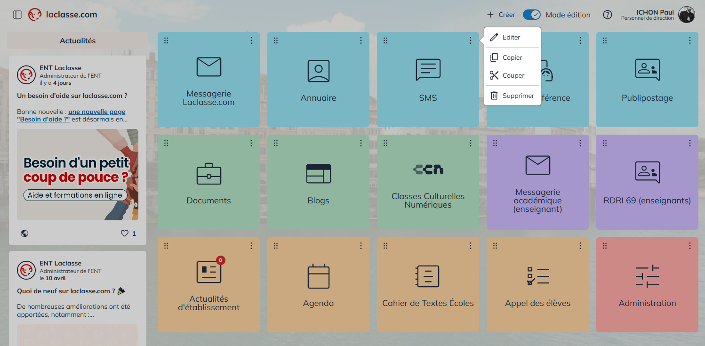Open the 'Un besoin d'aide sur laclasse.com ?' title
This screenshot has height=346, width=705.
(72, 96)
